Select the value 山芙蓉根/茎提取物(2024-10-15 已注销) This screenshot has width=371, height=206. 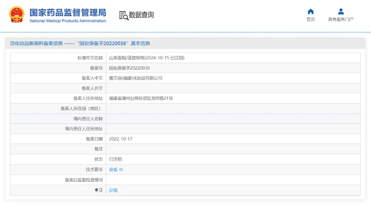[146, 58]
